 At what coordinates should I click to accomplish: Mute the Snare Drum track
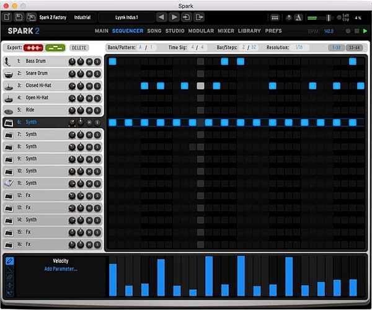(x=89, y=74)
